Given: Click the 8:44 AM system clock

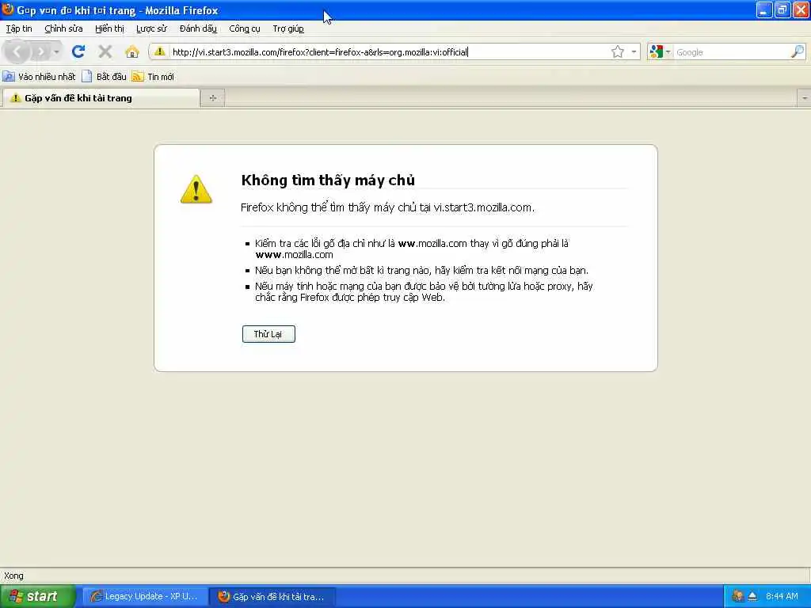Looking at the screenshot, I should tap(782, 596).
